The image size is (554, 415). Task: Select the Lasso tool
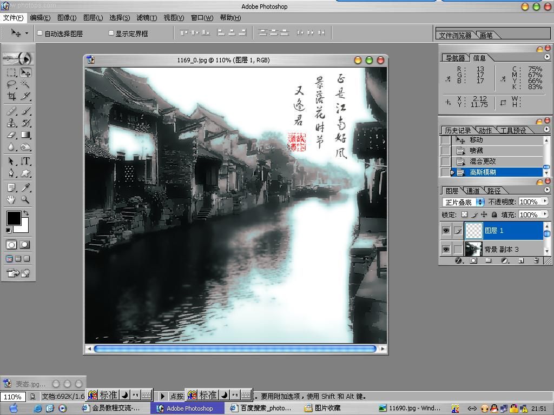coord(11,84)
